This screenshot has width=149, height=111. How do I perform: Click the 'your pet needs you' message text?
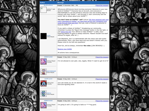pyautogui.click(x=82, y=84)
